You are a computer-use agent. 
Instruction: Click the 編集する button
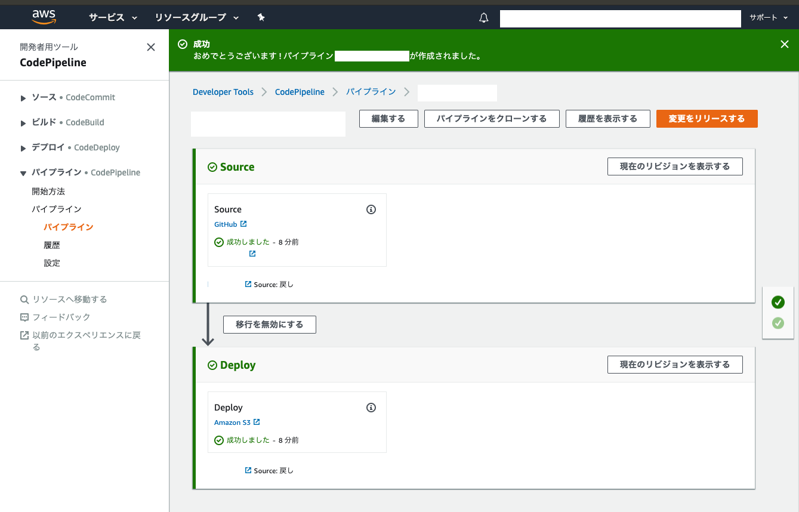coord(388,119)
